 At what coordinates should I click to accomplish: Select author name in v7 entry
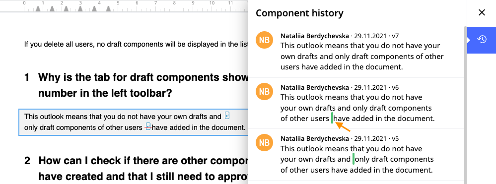click(314, 36)
